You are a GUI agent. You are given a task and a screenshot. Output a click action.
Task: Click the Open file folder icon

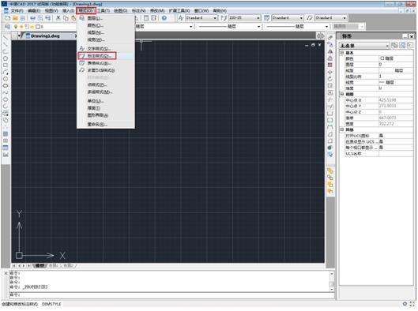(15, 18)
